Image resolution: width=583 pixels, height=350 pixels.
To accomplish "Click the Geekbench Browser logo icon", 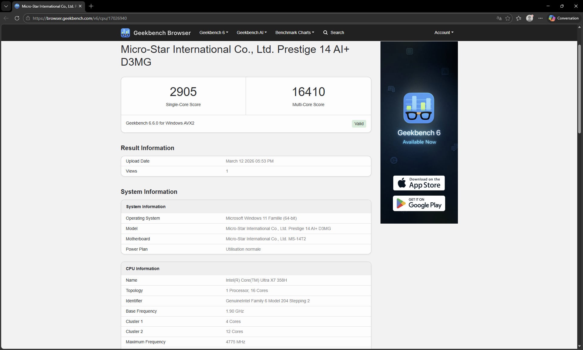I will tap(125, 33).
